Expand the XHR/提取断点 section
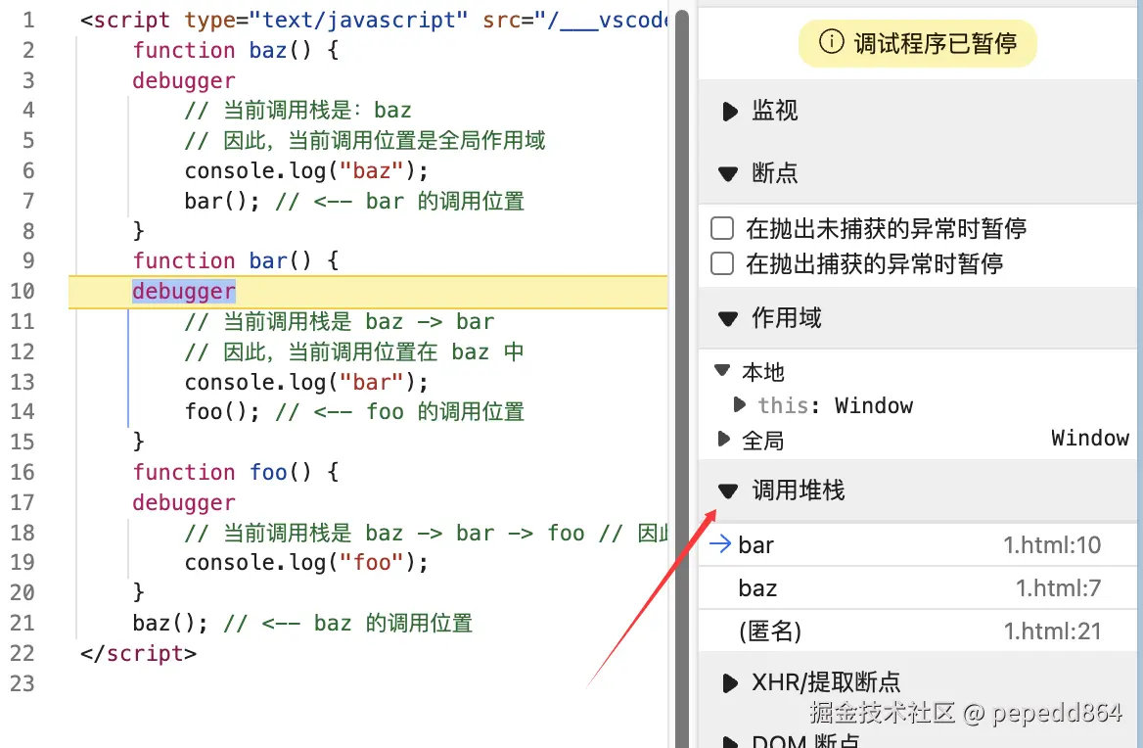This screenshot has height=748, width=1143. 729,683
